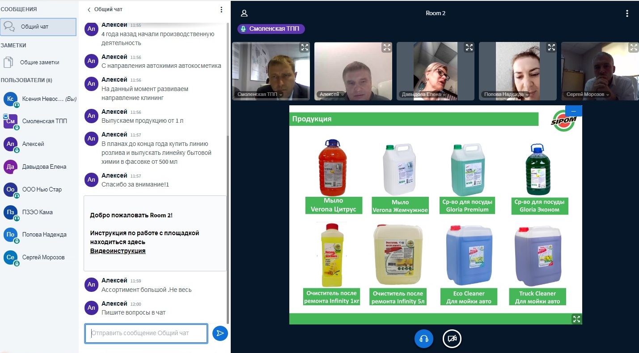Select user Алексей in the user list
This screenshot has height=353, width=639.
(39, 144)
